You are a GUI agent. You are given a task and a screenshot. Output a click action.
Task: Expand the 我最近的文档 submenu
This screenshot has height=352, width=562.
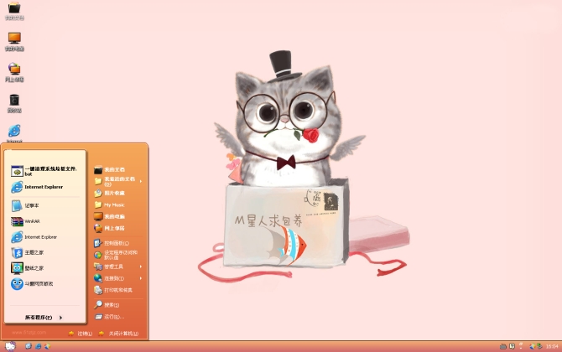[118, 181]
